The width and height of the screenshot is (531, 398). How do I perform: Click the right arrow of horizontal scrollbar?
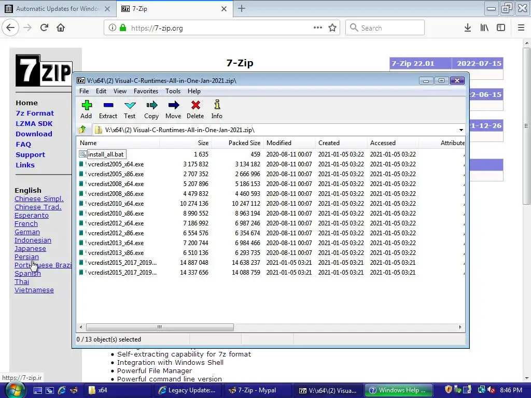tap(460, 327)
